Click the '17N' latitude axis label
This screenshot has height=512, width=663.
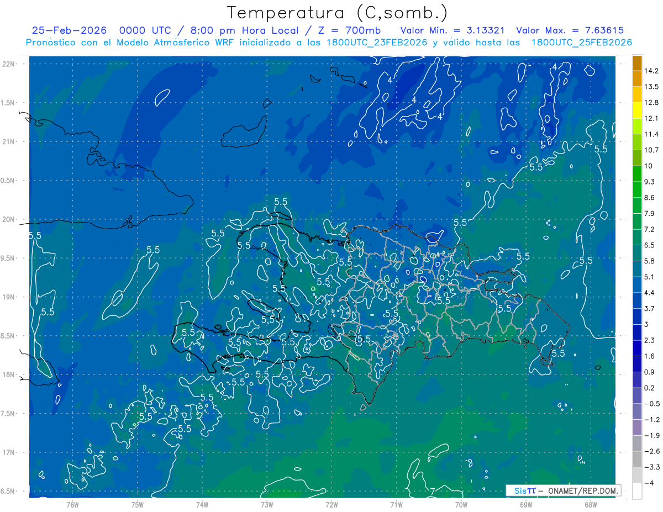tap(9, 452)
